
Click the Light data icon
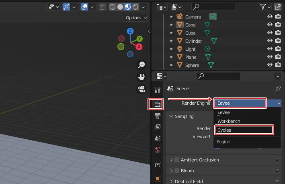point(207,49)
